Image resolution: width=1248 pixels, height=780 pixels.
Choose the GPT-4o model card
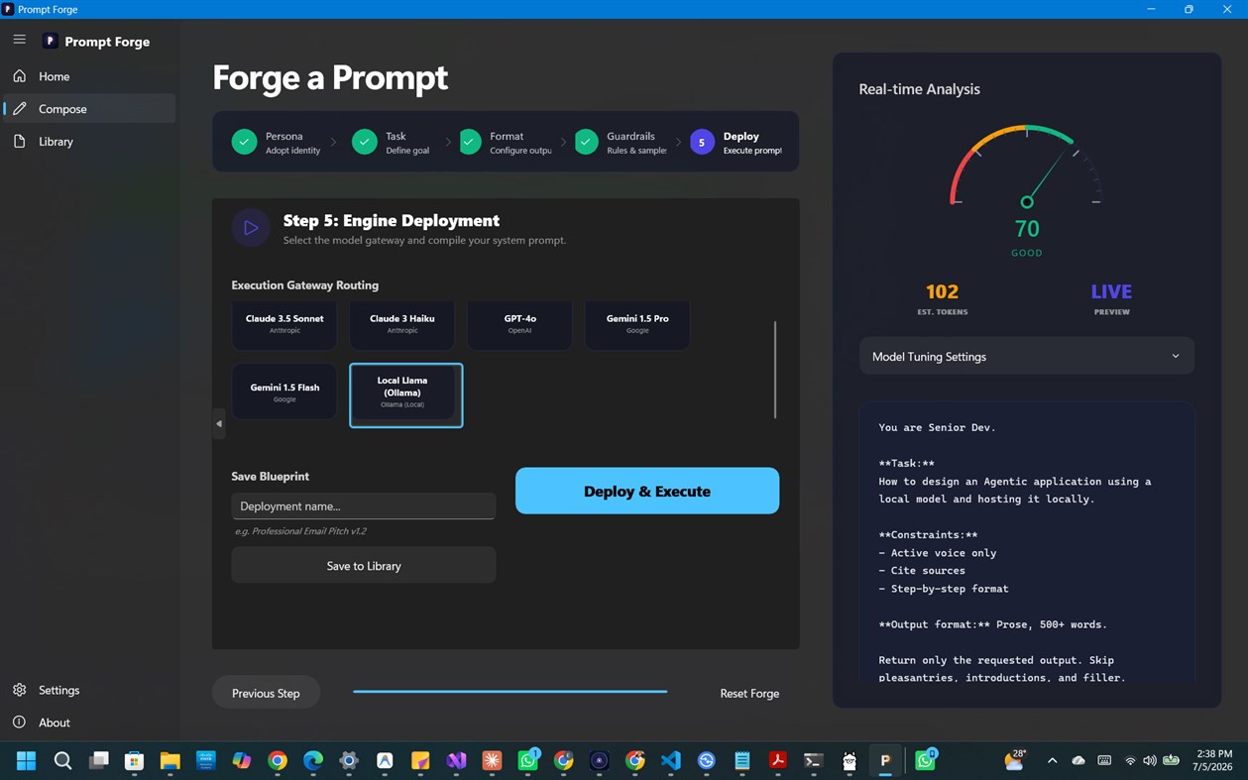click(x=519, y=324)
